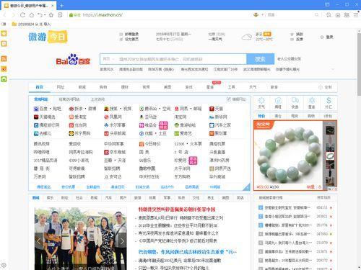The height and width of the screenshot is (270, 361).
Task: Open the find-in-page search icon in toolbar
Action: point(329,15)
